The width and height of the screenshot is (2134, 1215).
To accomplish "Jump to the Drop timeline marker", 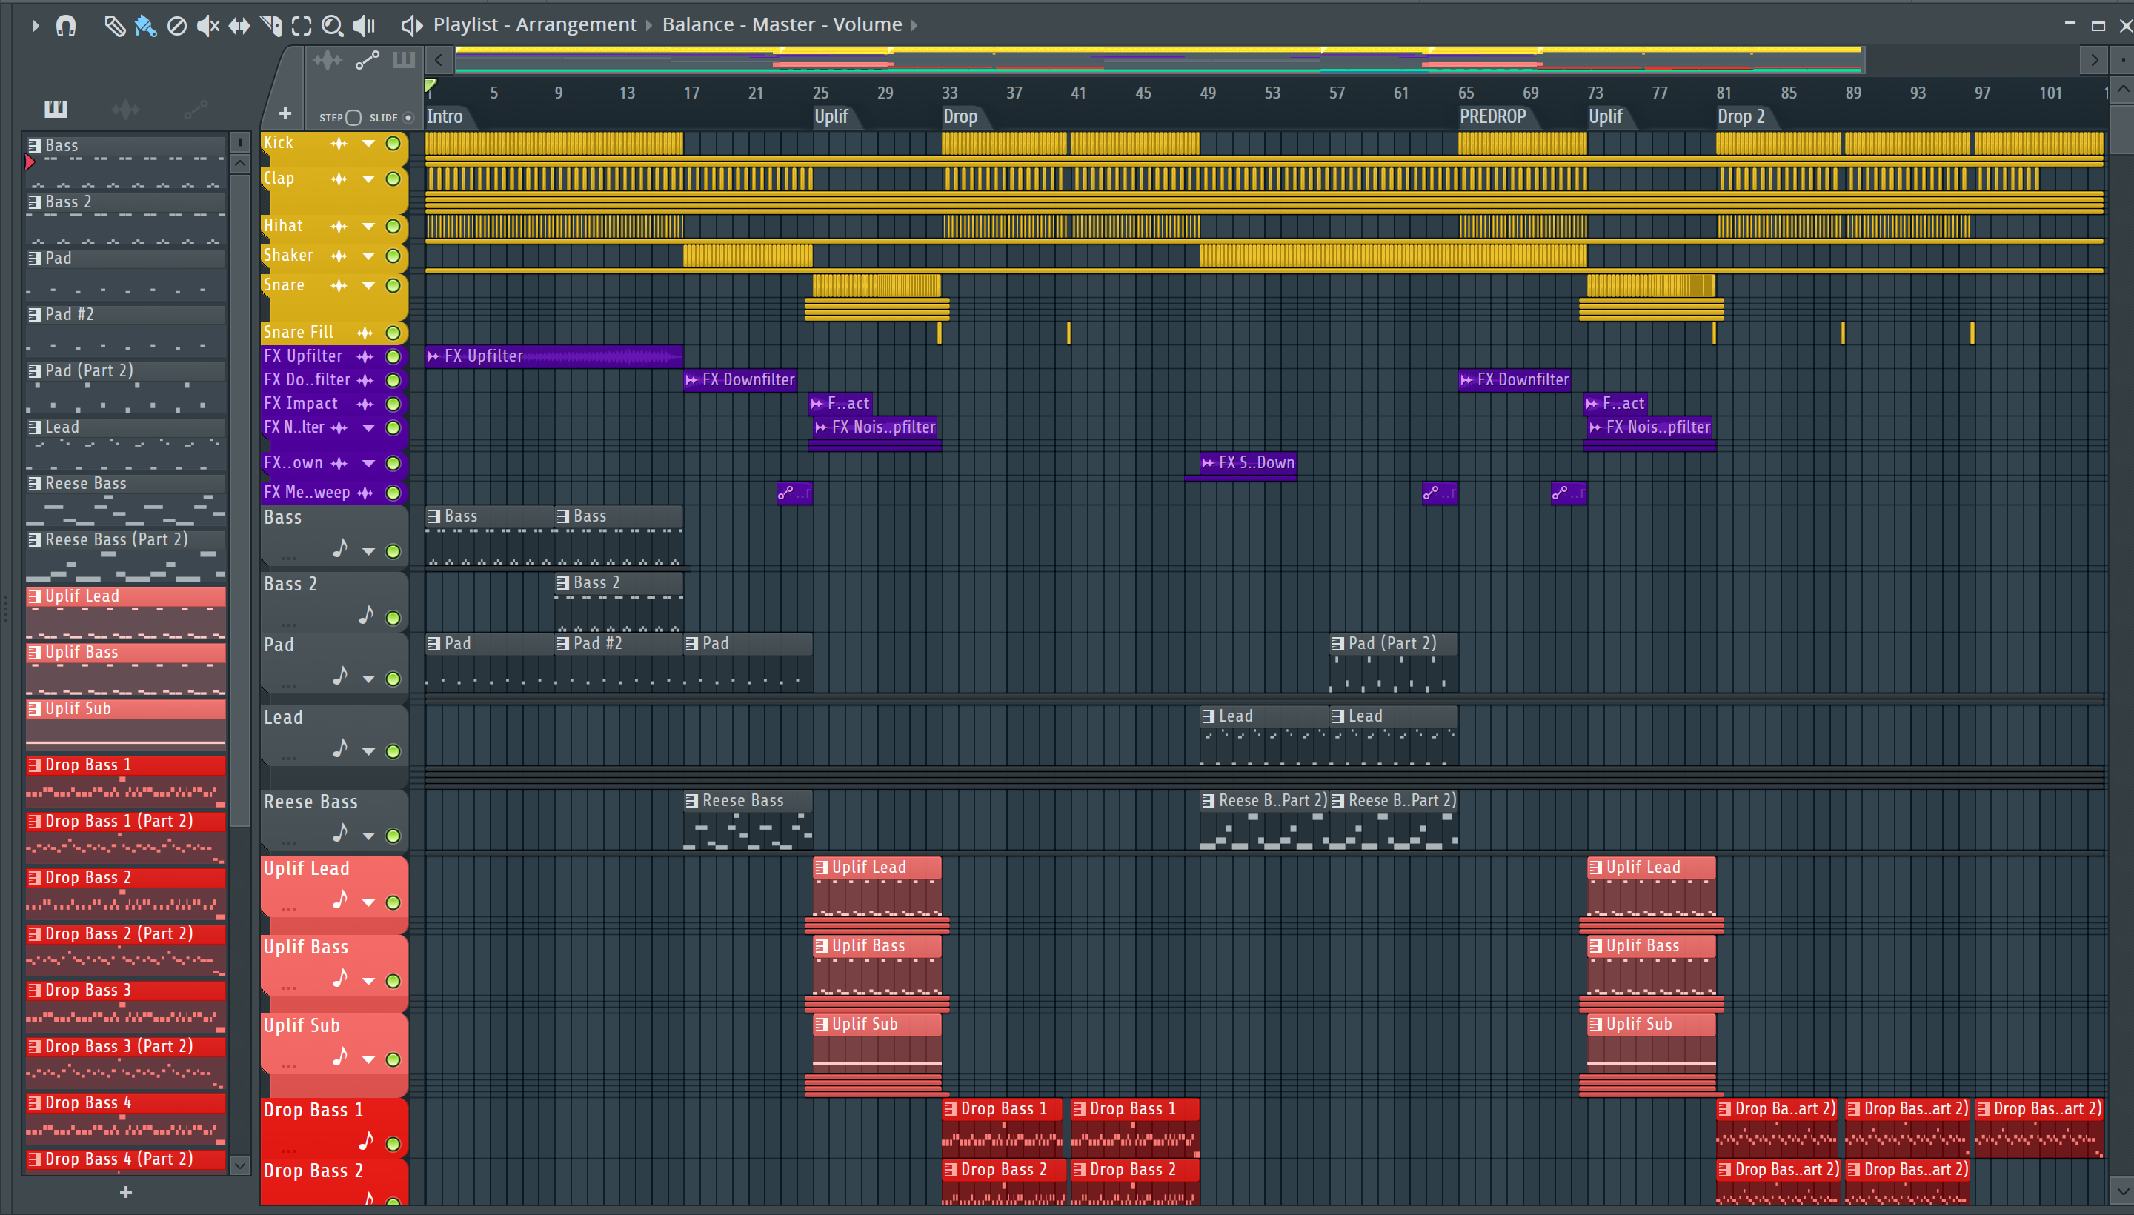I will 960,117.
